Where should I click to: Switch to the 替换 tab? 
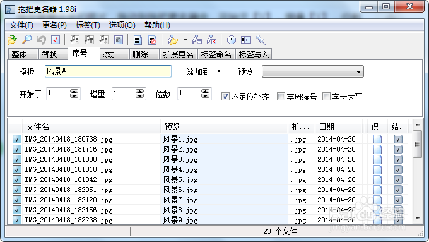click(x=54, y=54)
